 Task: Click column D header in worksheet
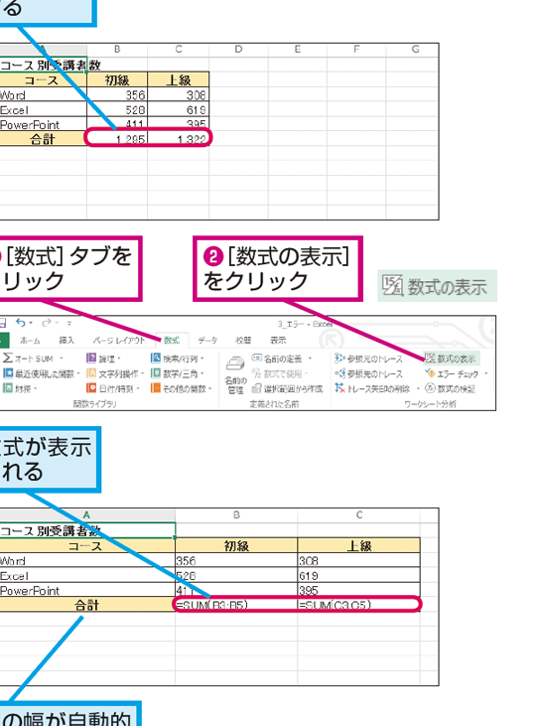click(238, 49)
